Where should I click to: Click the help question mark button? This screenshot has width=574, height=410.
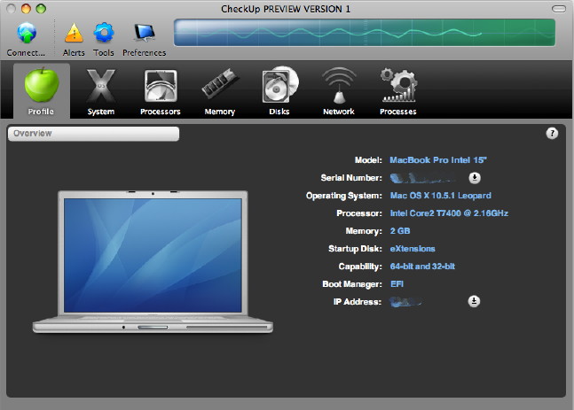(552, 134)
